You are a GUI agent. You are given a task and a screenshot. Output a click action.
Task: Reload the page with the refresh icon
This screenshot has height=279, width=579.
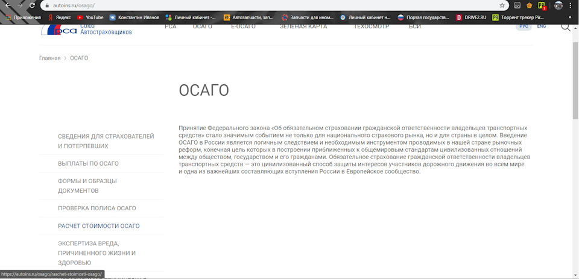32,5
